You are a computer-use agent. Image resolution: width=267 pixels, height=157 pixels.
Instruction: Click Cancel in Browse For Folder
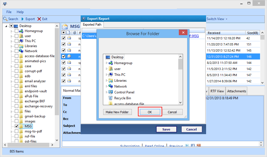pos(172,112)
